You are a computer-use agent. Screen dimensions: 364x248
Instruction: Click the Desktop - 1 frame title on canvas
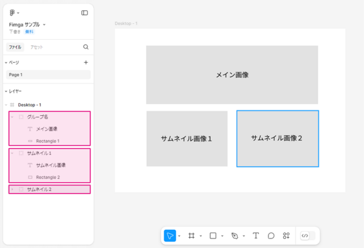click(x=126, y=23)
